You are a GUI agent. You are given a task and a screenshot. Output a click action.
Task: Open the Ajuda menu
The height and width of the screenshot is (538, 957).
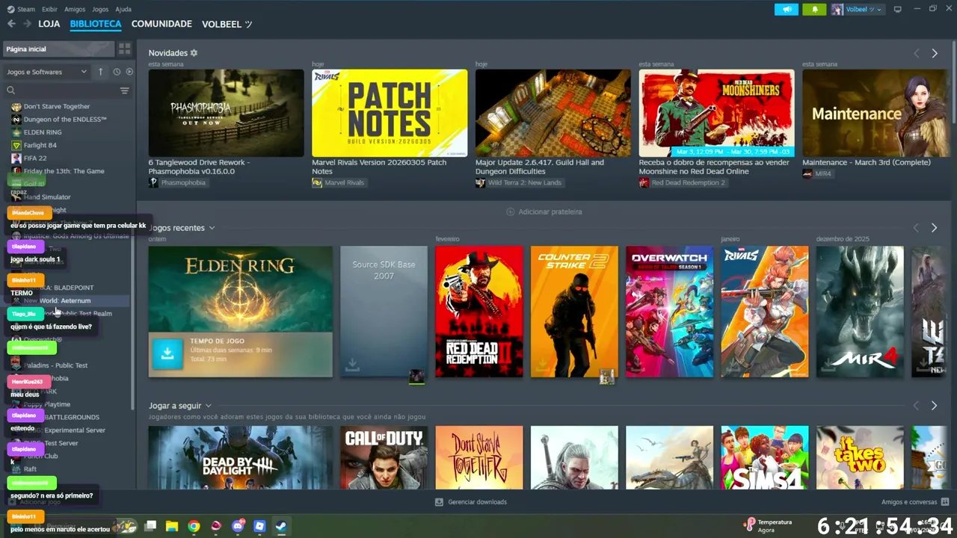click(x=123, y=9)
